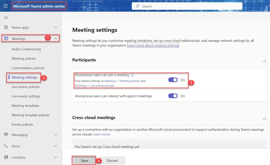Toggle anonymous users interact with apps
Viewport: 270px width, 165px height.
point(173,96)
